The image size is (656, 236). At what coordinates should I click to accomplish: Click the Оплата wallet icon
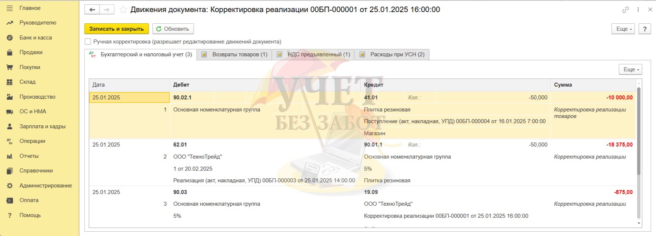click(x=10, y=200)
